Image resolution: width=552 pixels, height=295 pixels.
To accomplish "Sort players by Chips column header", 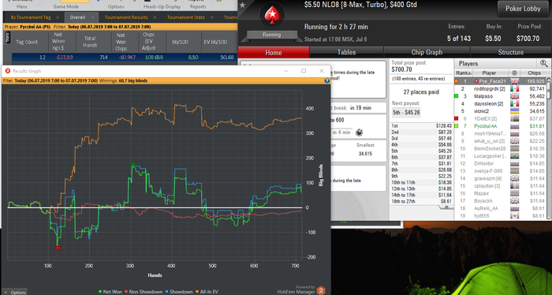I will pos(534,73).
